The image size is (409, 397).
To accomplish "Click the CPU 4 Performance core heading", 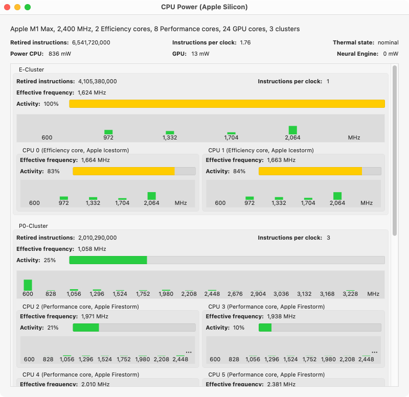I will click(x=81, y=375).
